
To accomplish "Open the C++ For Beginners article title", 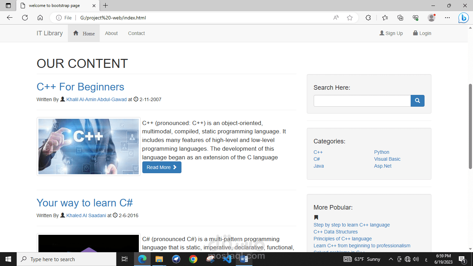I will click(x=80, y=87).
